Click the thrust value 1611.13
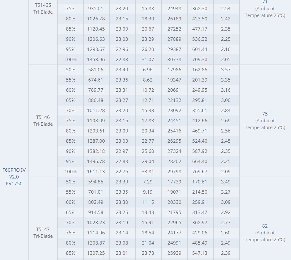Image resolution: width=291 pixels, height=260 pixels. tap(96, 171)
